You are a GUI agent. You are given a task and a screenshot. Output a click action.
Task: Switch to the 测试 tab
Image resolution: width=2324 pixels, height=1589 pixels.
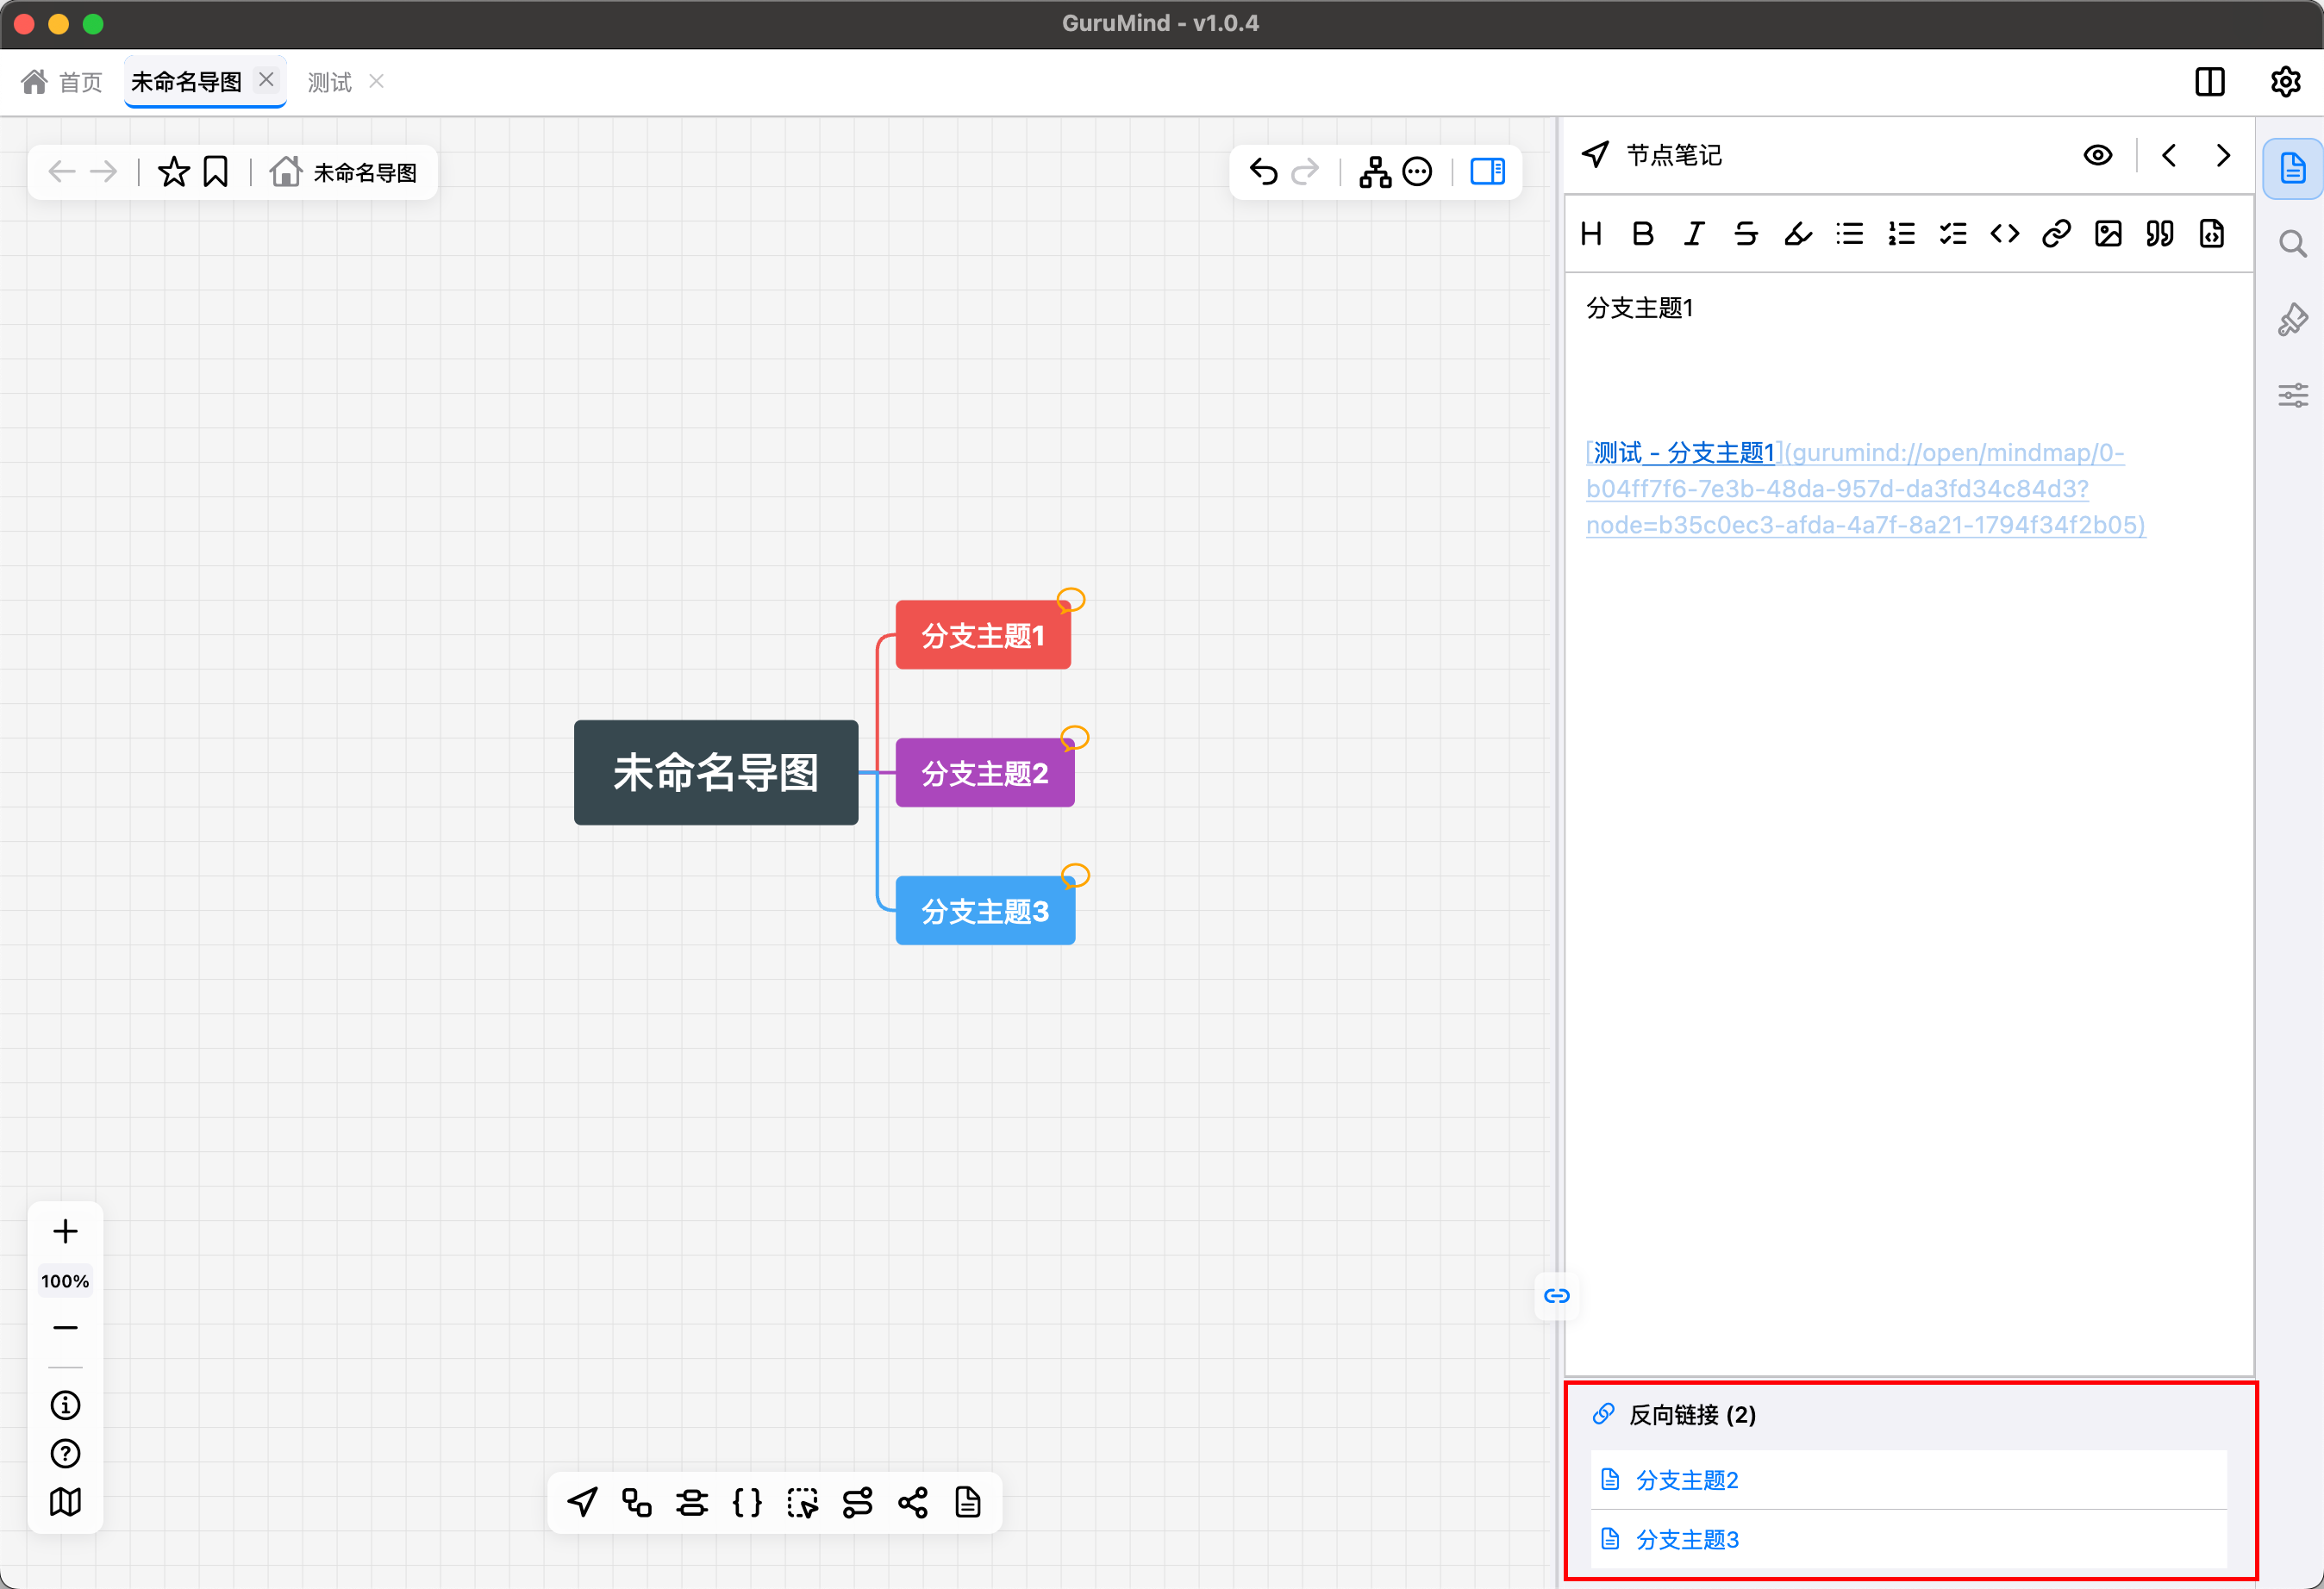[330, 82]
